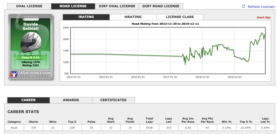View the CERTIFICATES tab
Image resolution: width=278 pixels, height=134 pixels.
pos(113,100)
